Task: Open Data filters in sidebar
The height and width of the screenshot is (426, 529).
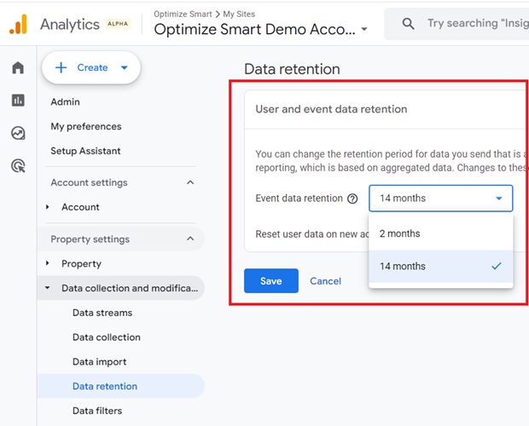Action: click(x=97, y=411)
